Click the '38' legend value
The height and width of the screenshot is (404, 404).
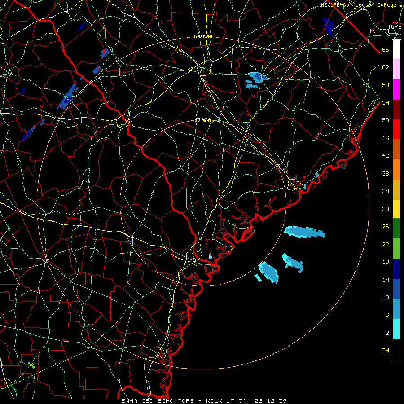pyautogui.click(x=386, y=173)
